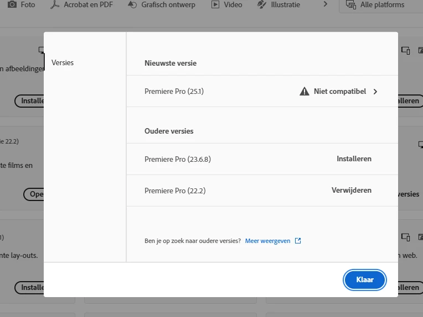Click the Acrobat icon in the category bar
423x317 pixels.
click(54, 4)
